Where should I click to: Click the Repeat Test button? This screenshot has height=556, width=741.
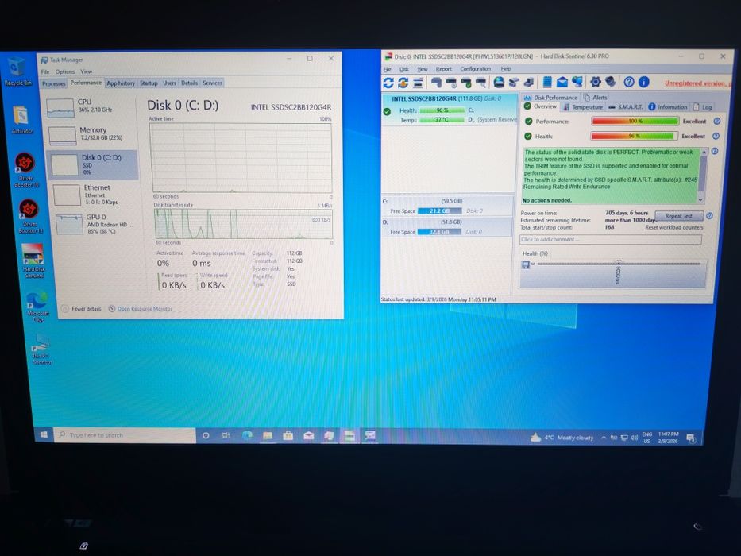pyautogui.click(x=678, y=216)
